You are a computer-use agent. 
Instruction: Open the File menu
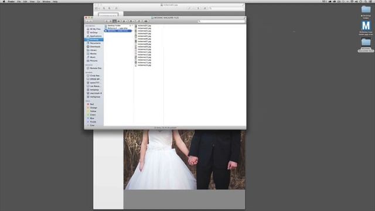pos(19,1)
